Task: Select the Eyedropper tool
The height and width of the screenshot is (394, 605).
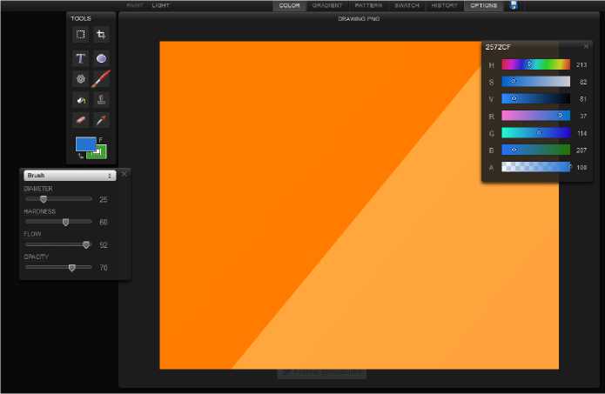Action: (x=102, y=120)
